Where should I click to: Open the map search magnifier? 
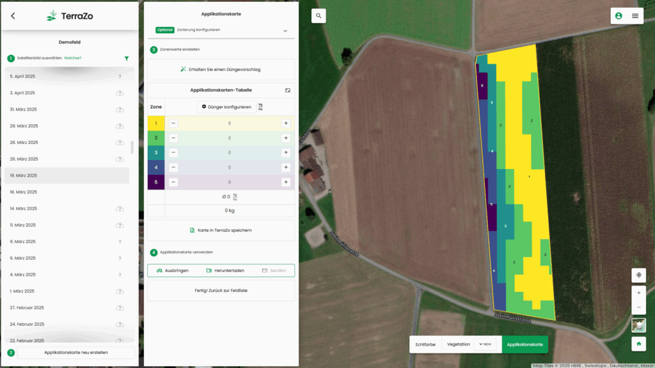pos(319,16)
